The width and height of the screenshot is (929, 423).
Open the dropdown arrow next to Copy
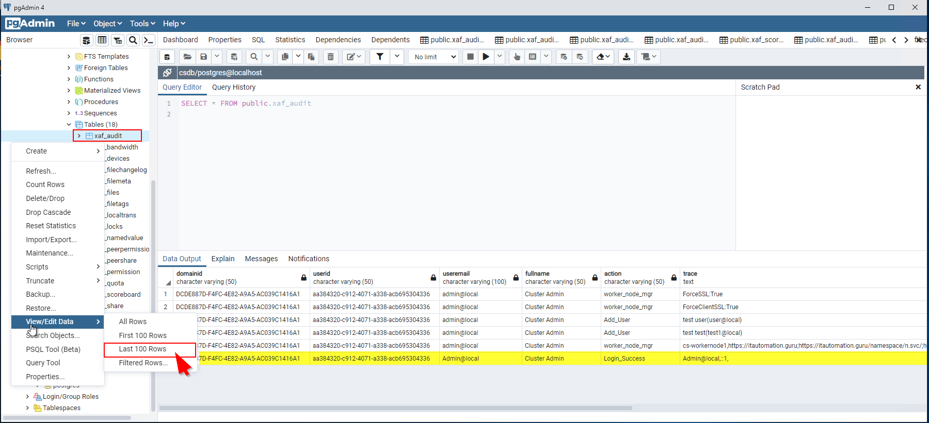tap(298, 57)
